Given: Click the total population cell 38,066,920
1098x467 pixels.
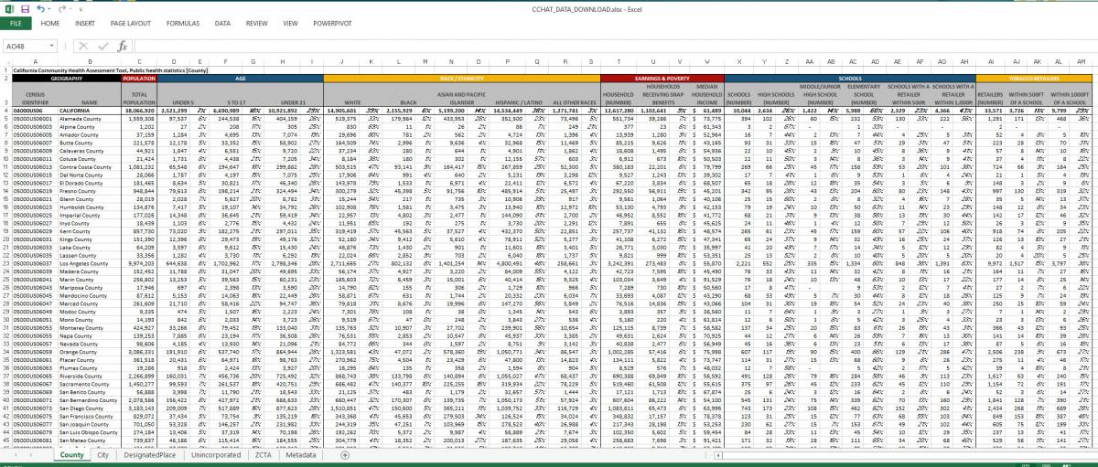Looking at the screenshot, I should pyautogui.click(x=139, y=109).
